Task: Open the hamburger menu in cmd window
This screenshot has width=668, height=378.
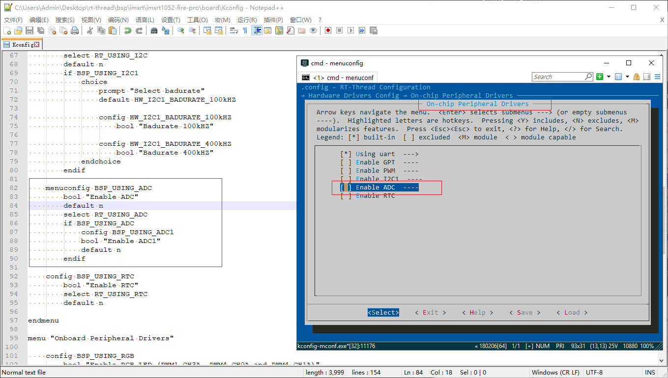Action: (657, 77)
